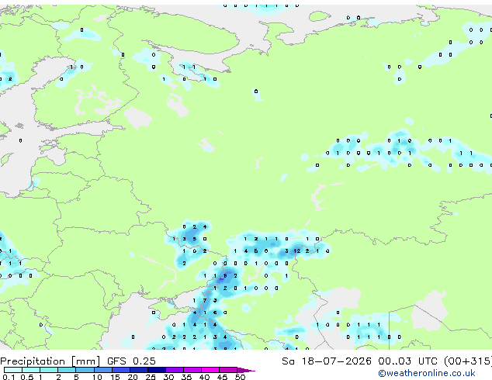
Task: Click the 40–45 mm magenta legend swatch
Action: click(210, 370)
